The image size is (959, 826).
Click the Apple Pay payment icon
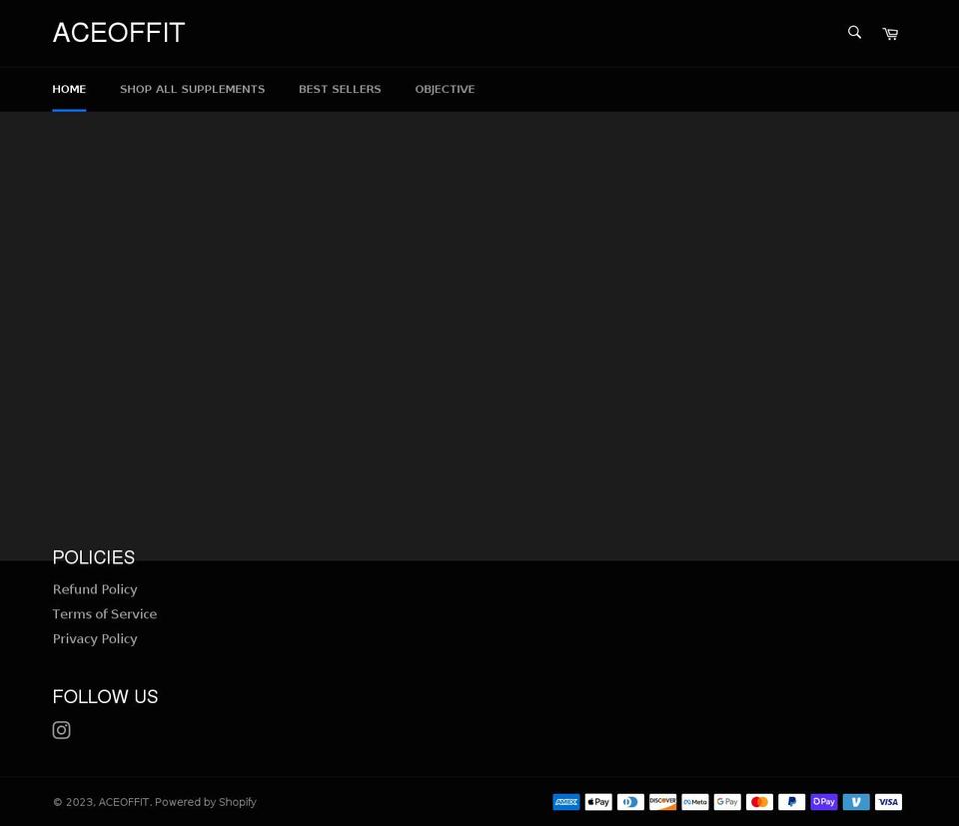(598, 802)
